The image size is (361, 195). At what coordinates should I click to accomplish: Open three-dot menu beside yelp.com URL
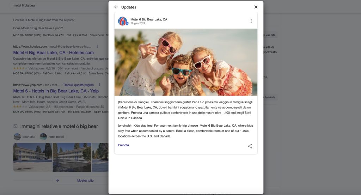click(x=100, y=85)
